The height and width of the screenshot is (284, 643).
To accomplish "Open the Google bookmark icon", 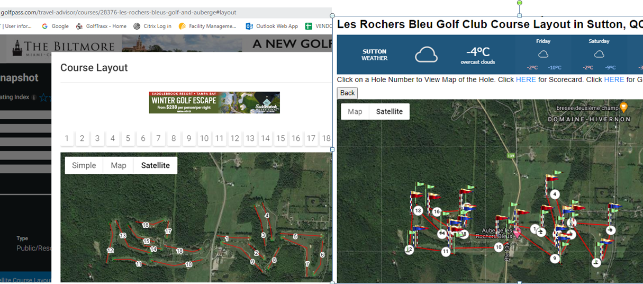I will pos(44,26).
